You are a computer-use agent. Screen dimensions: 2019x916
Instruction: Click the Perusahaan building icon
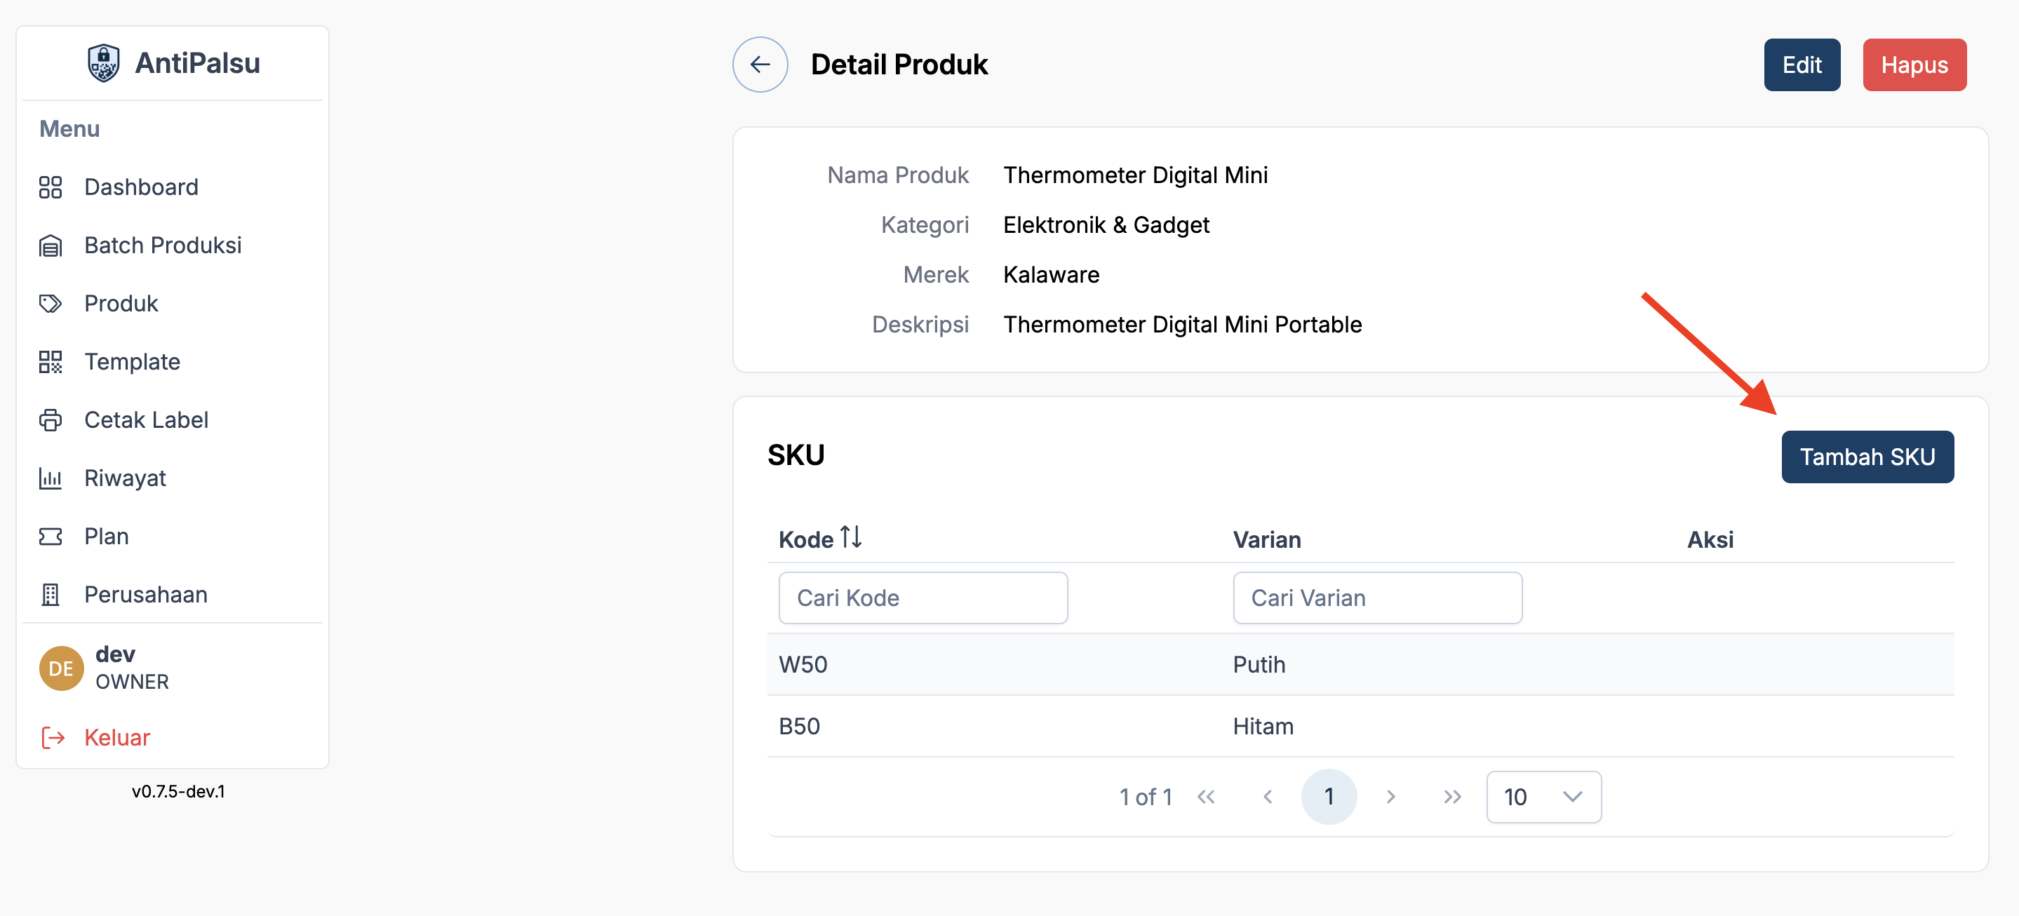point(51,595)
